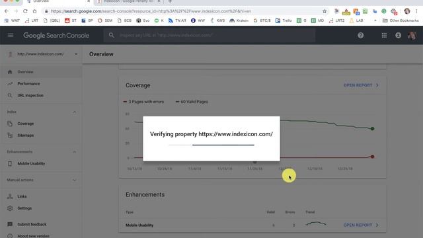Click the Mobile Usability table row label
The width and height of the screenshot is (423, 238).
[139, 225]
